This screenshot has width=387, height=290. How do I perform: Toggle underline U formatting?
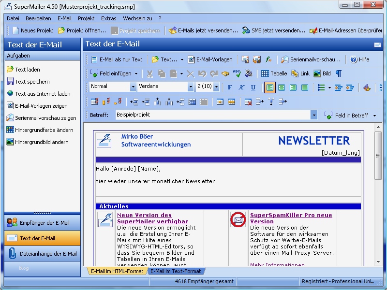click(x=253, y=87)
